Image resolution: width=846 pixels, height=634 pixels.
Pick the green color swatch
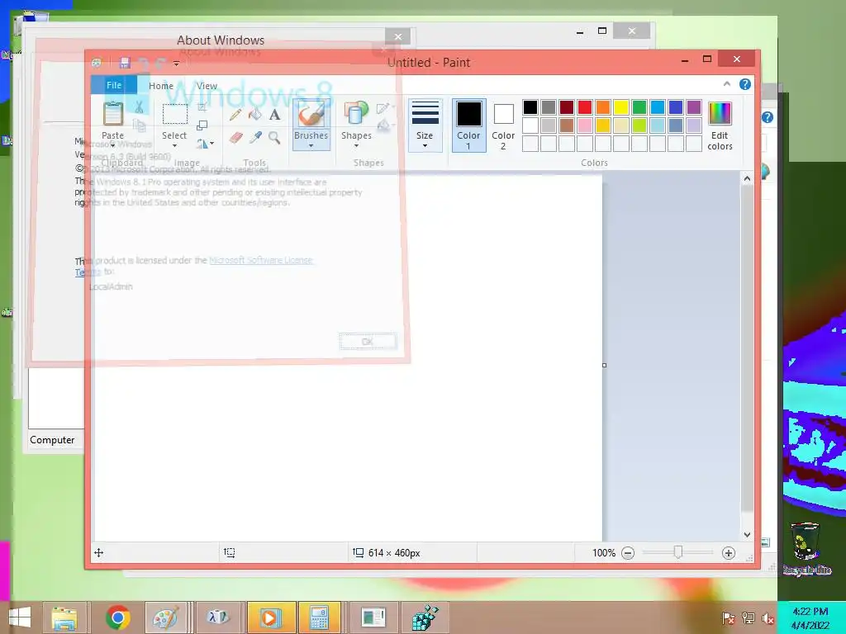[639, 107]
